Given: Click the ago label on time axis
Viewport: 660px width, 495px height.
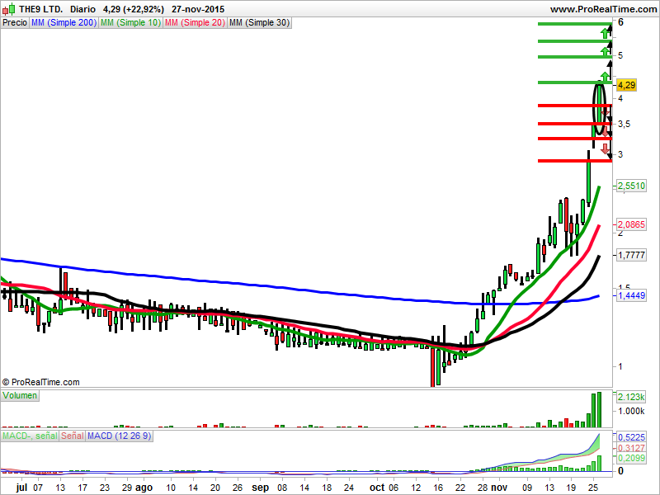Looking at the screenshot, I should [144, 488].
